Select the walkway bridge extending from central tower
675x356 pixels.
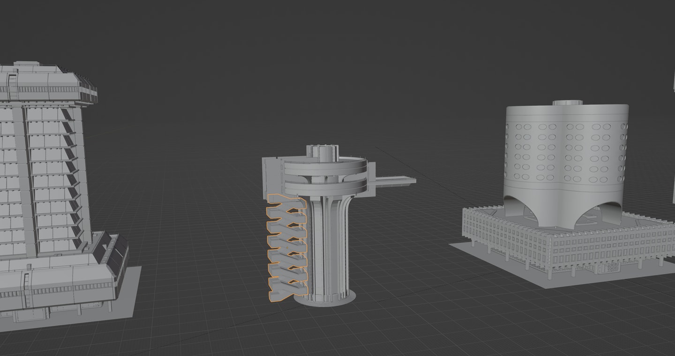coord(395,179)
